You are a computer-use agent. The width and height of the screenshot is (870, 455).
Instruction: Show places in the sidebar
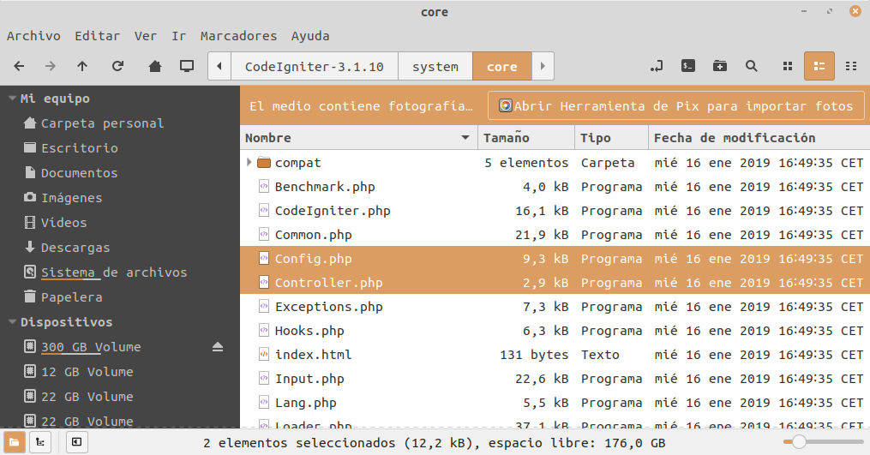[15, 442]
